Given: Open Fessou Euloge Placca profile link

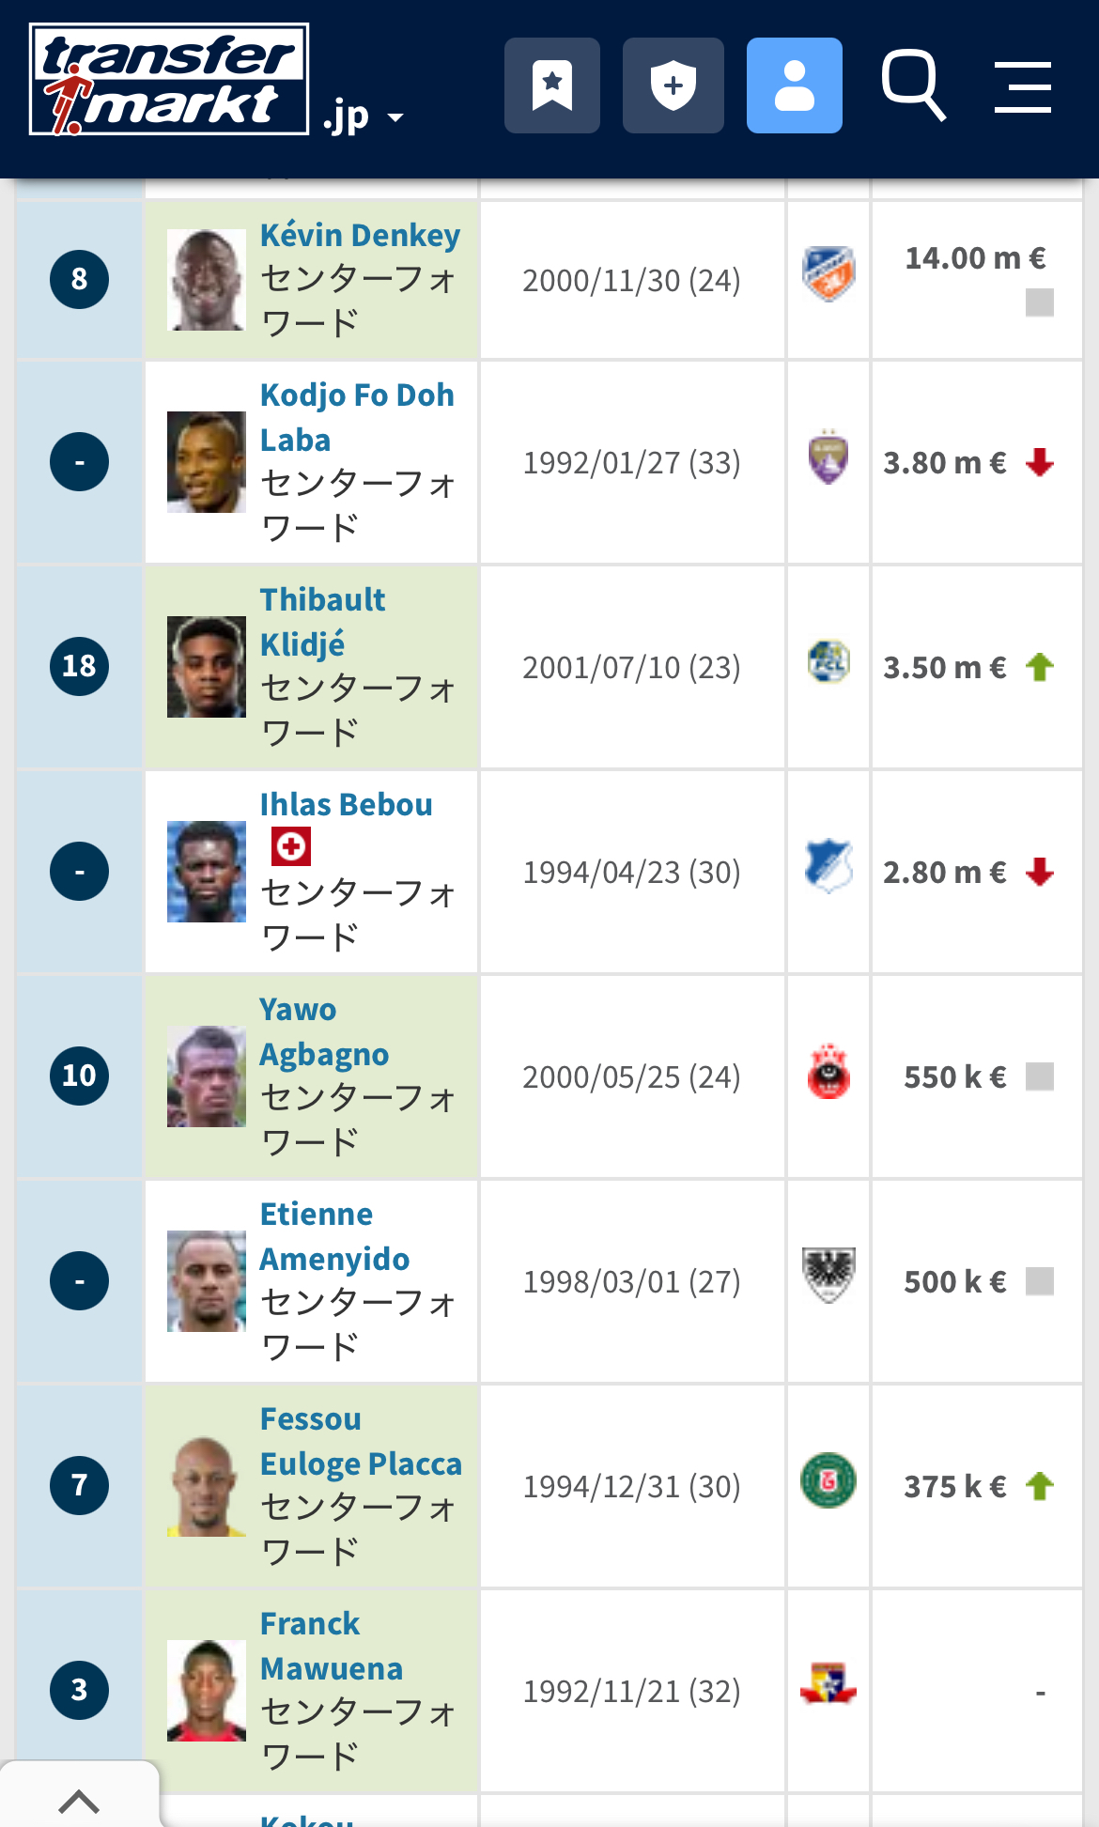Looking at the screenshot, I should click(361, 1441).
